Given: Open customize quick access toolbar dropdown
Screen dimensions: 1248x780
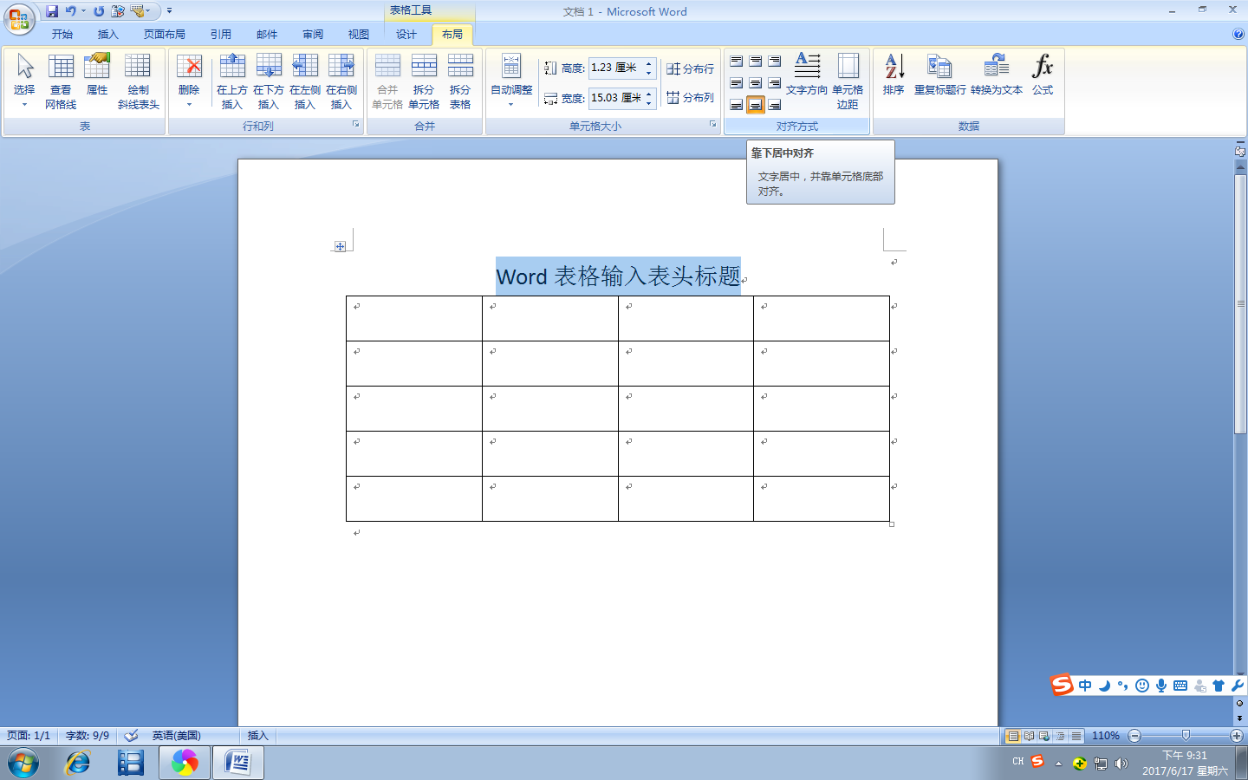Looking at the screenshot, I should 170,11.
